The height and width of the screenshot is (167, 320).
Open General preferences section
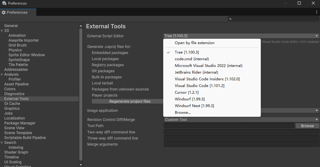(11, 26)
